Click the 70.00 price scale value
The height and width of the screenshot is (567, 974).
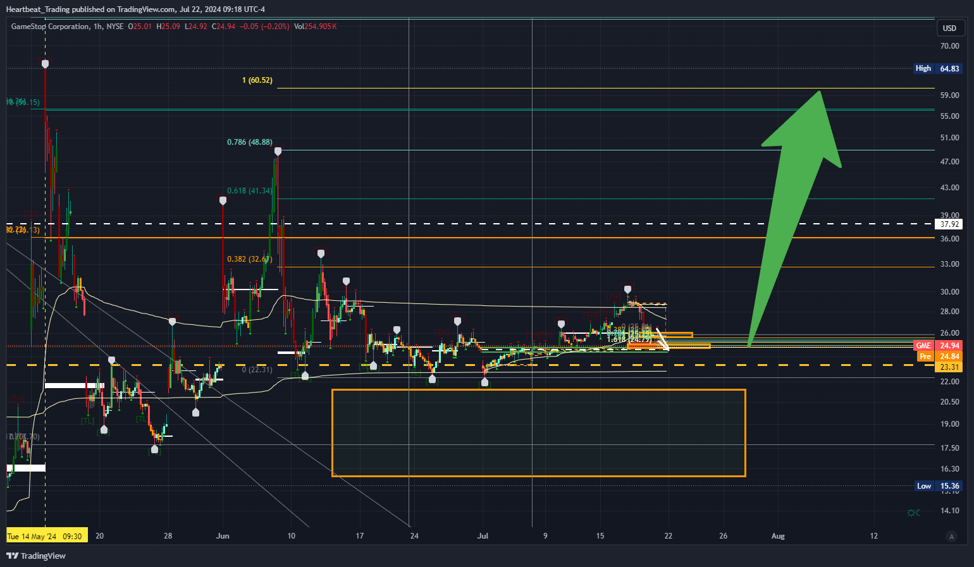[949, 46]
